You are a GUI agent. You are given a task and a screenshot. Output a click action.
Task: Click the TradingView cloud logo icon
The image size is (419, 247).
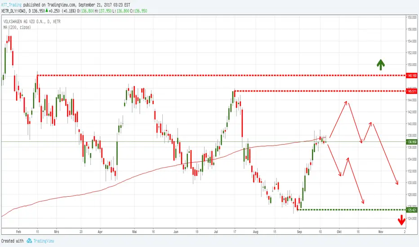coord(29,241)
